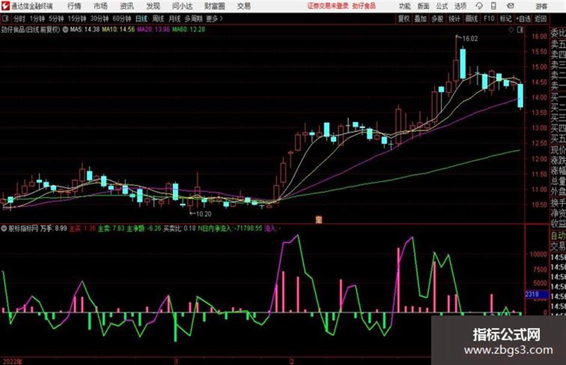Switch to 5分钟 chart period
The image size is (566, 365).
pyautogui.click(x=56, y=19)
